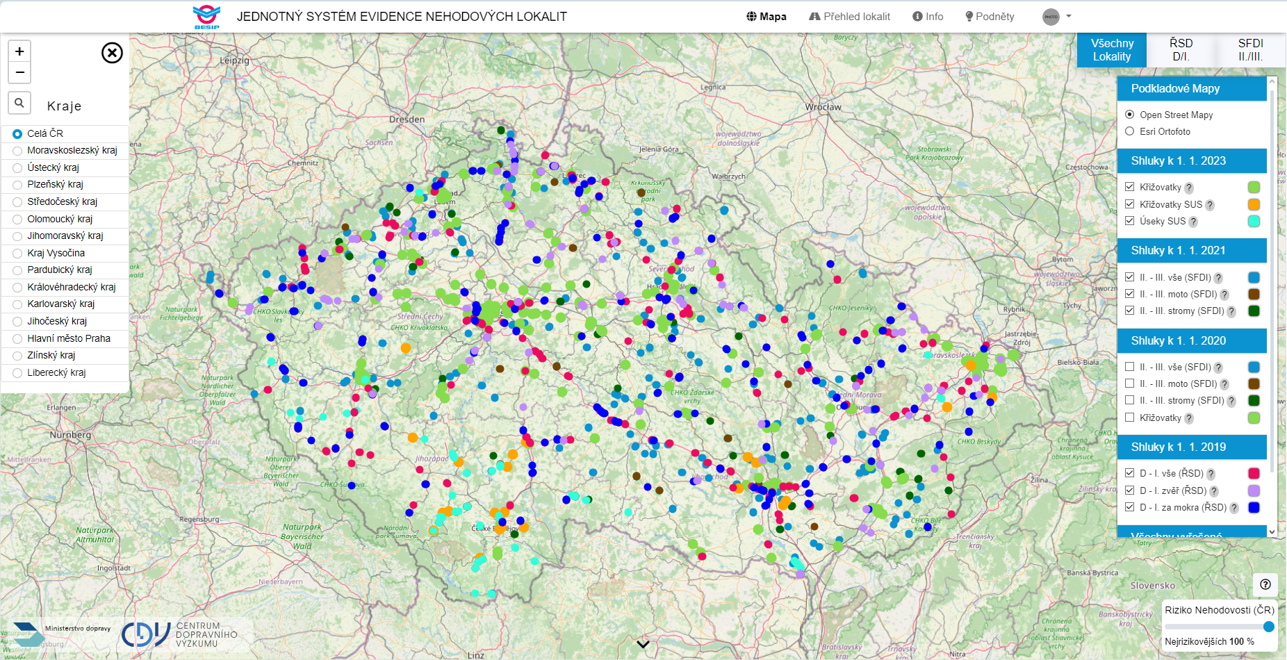This screenshot has width=1287, height=660.
Task: Enable 2020 Křižovatky layer checkbox
Action: click(1129, 417)
